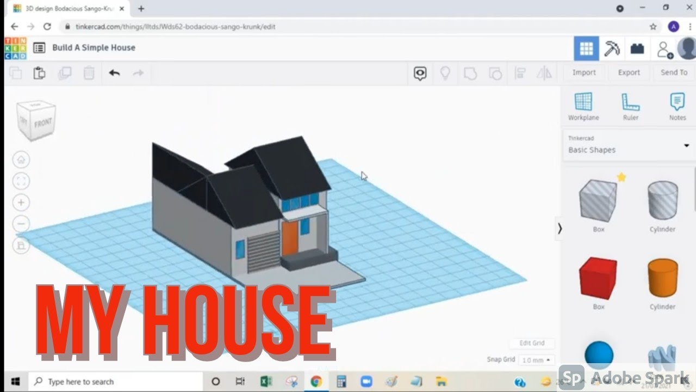Open the Blocks pickaxe mode
This screenshot has height=392, width=696.
point(612,49)
